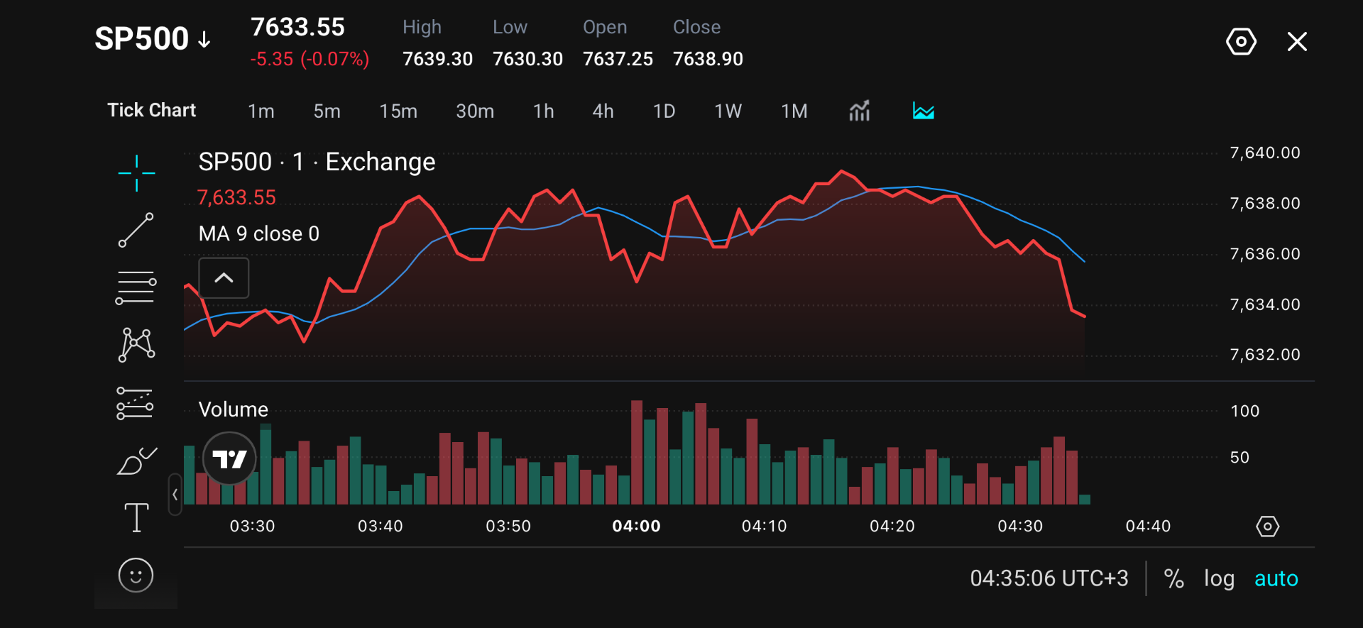
Task: Select the crosshair cursor tool
Action: 136,173
